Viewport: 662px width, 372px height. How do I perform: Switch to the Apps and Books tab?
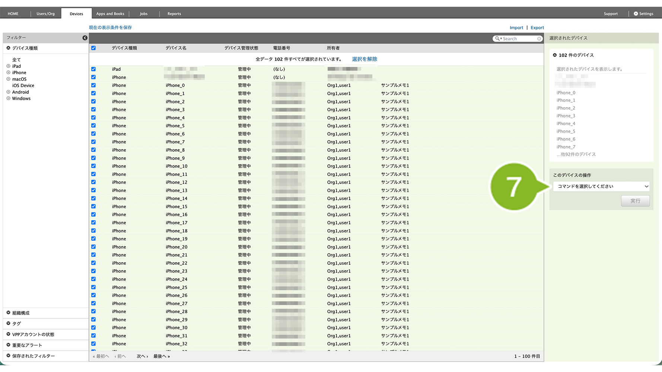(110, 14)
